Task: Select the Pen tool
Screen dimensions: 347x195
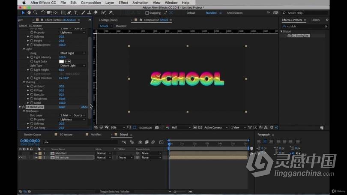Action: pos(70,13)
